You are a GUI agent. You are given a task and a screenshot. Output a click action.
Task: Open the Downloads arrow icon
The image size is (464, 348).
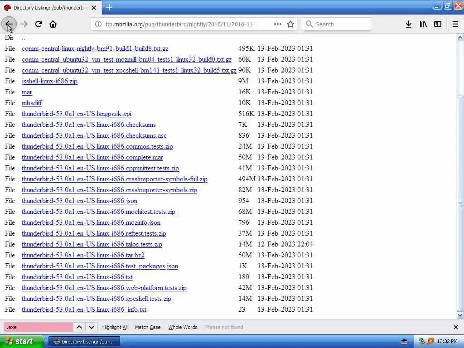point(409,24)
